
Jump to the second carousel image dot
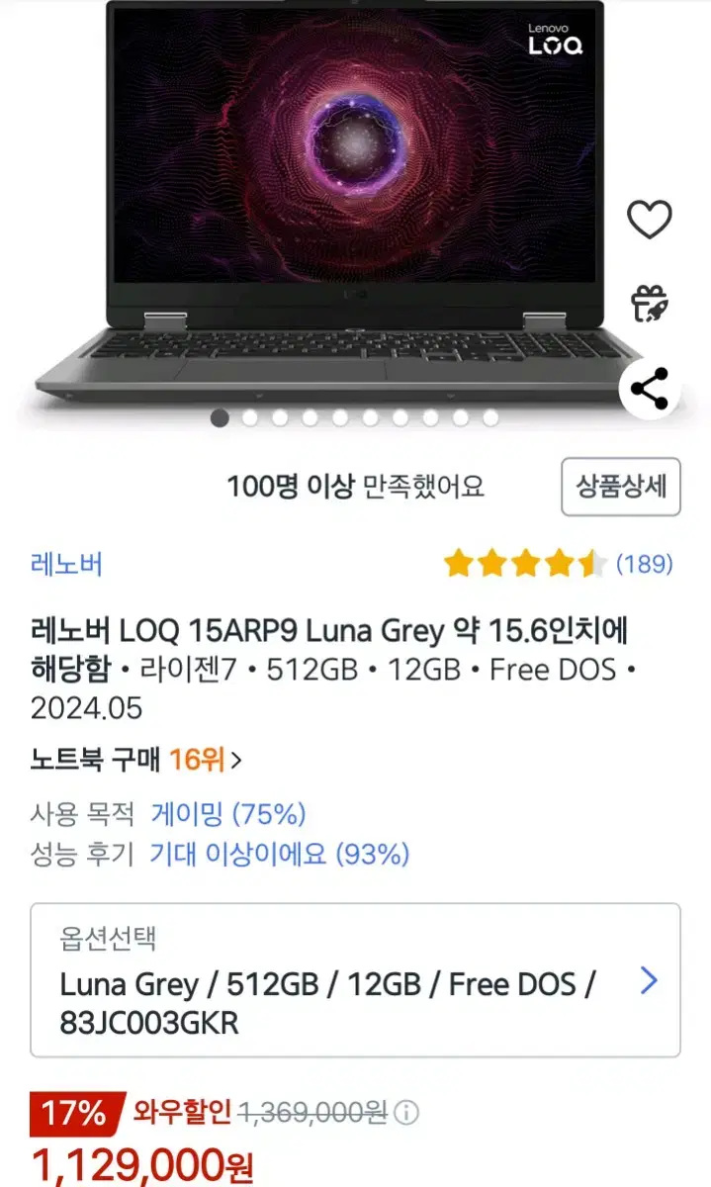click(x=250, y=418)
